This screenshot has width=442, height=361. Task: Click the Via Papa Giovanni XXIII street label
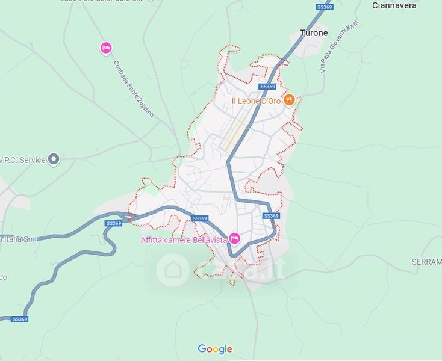click(340, 47)
